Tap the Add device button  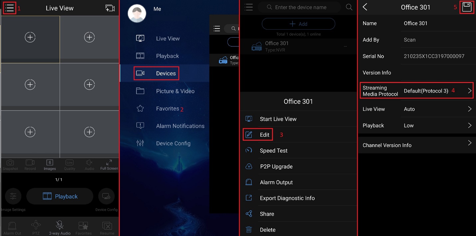pos(298,24)
